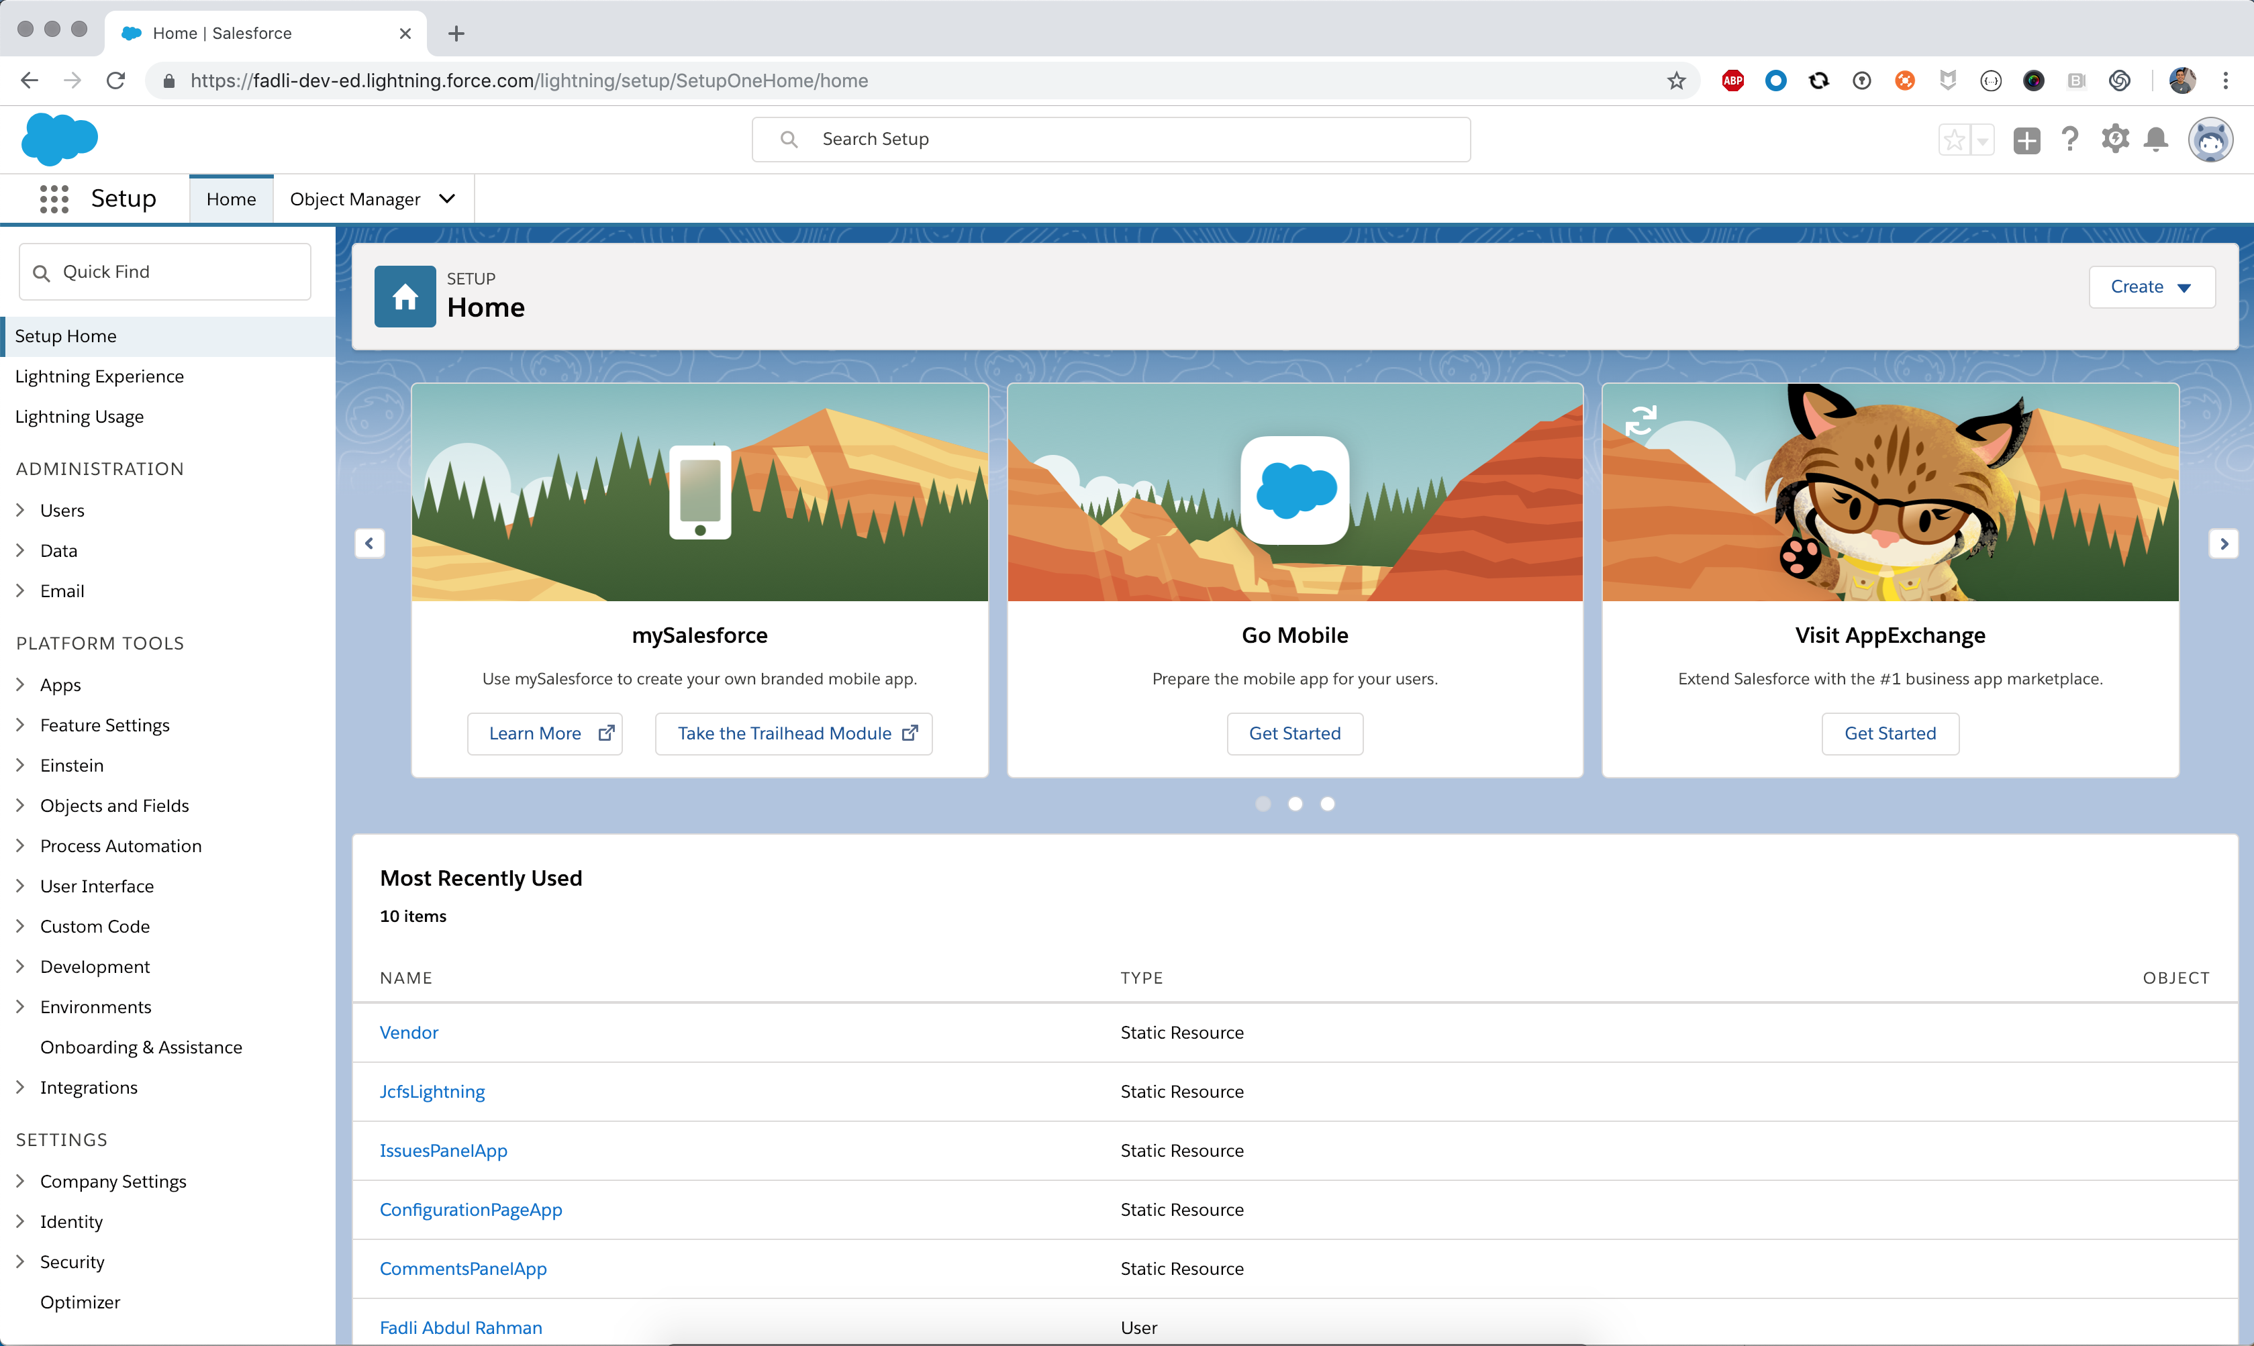Expand the Apps tree node
This screenshot has height=1346, width=2254.
(21, 685)
